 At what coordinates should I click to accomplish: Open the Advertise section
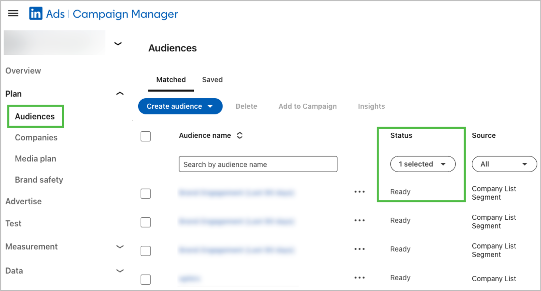(x=23, y=202)
